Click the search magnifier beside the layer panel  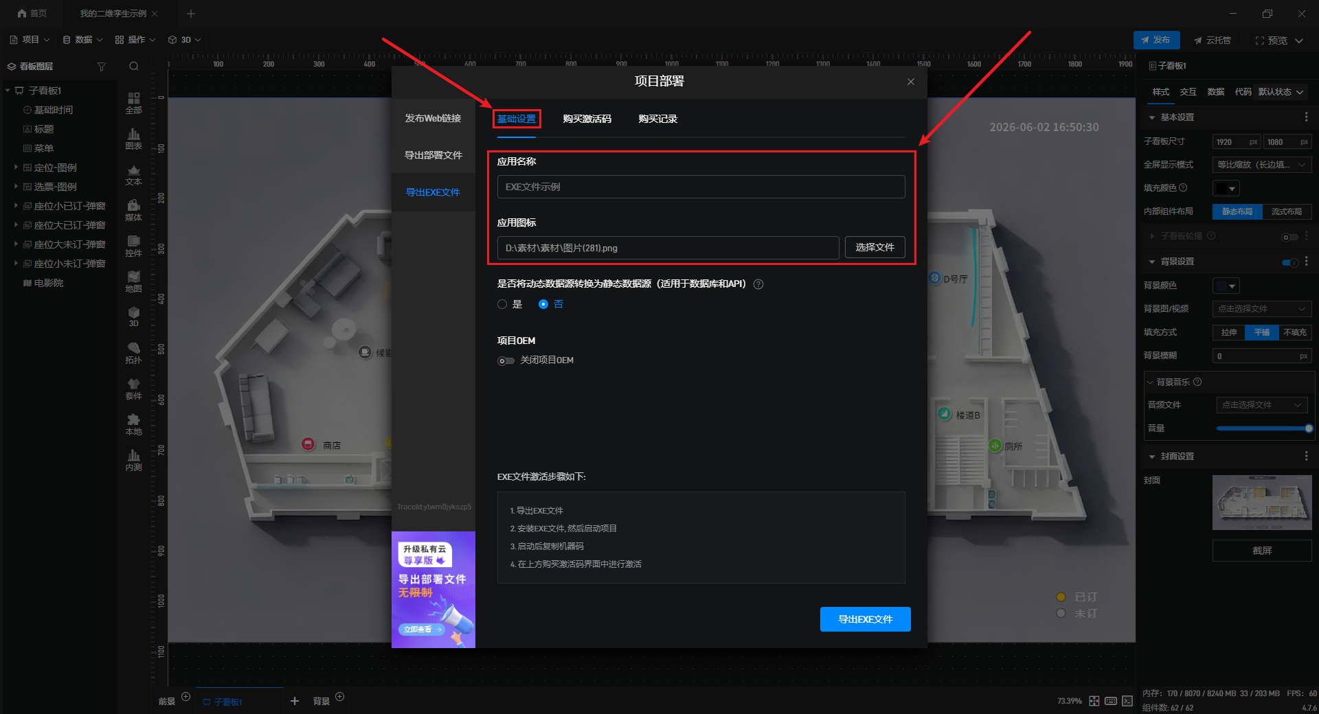click(134, 67)
